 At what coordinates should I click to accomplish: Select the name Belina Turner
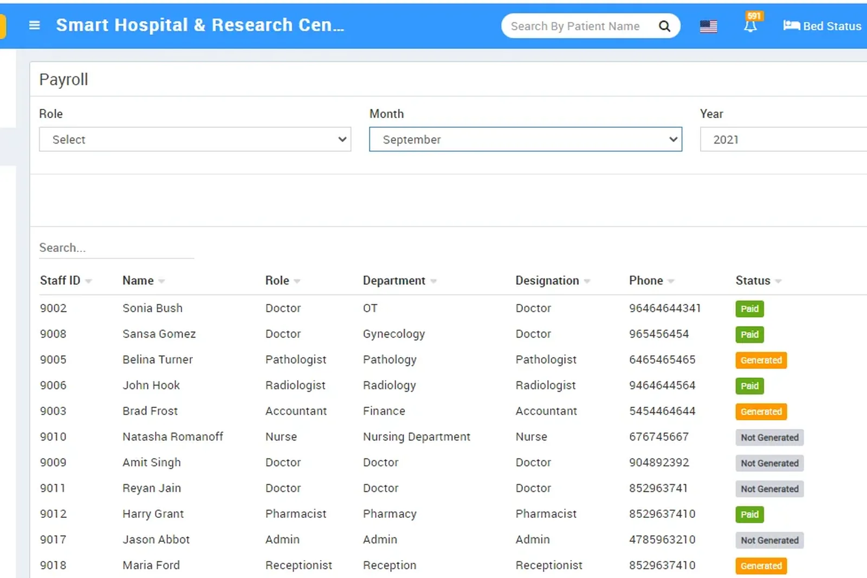158,360
